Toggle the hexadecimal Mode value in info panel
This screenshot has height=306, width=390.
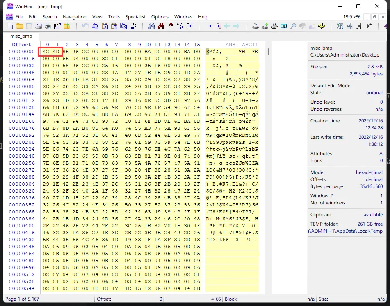tap(369, 172)
